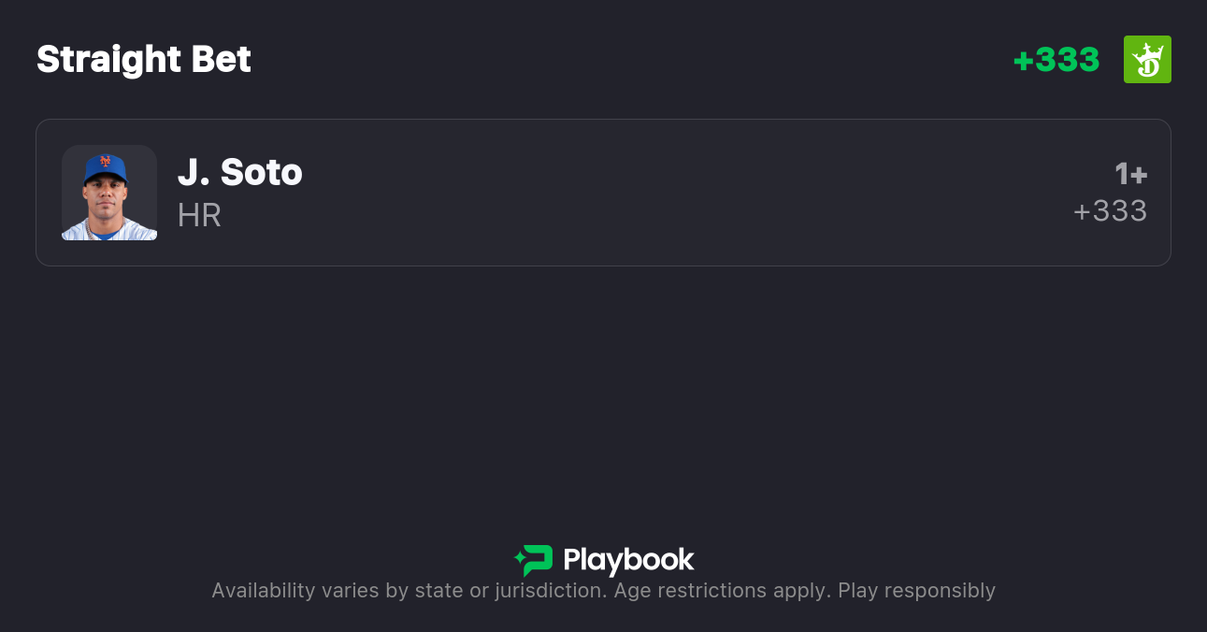Select the green +333 odds at top
Image resolution: width=1207 pixels, height=632 pixels.
[1056, 60]
